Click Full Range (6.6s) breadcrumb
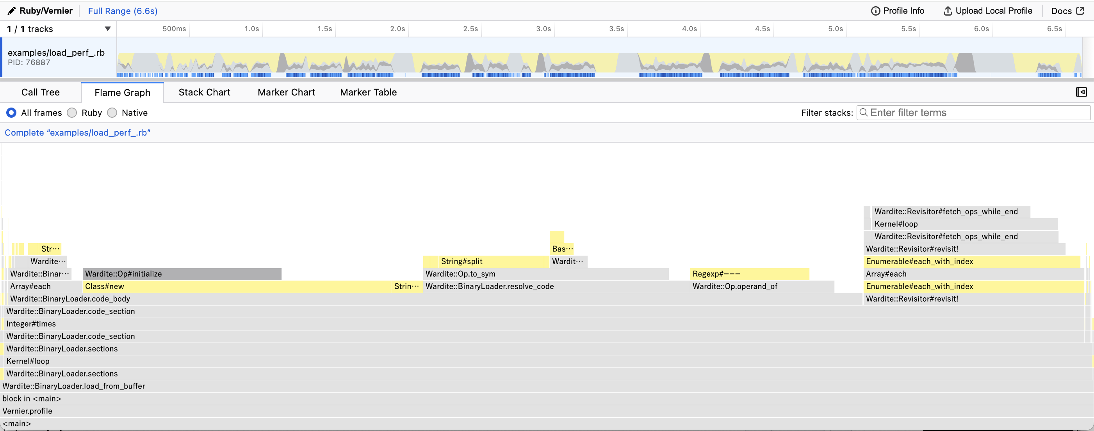1094x431 pixels. (122, 11)
